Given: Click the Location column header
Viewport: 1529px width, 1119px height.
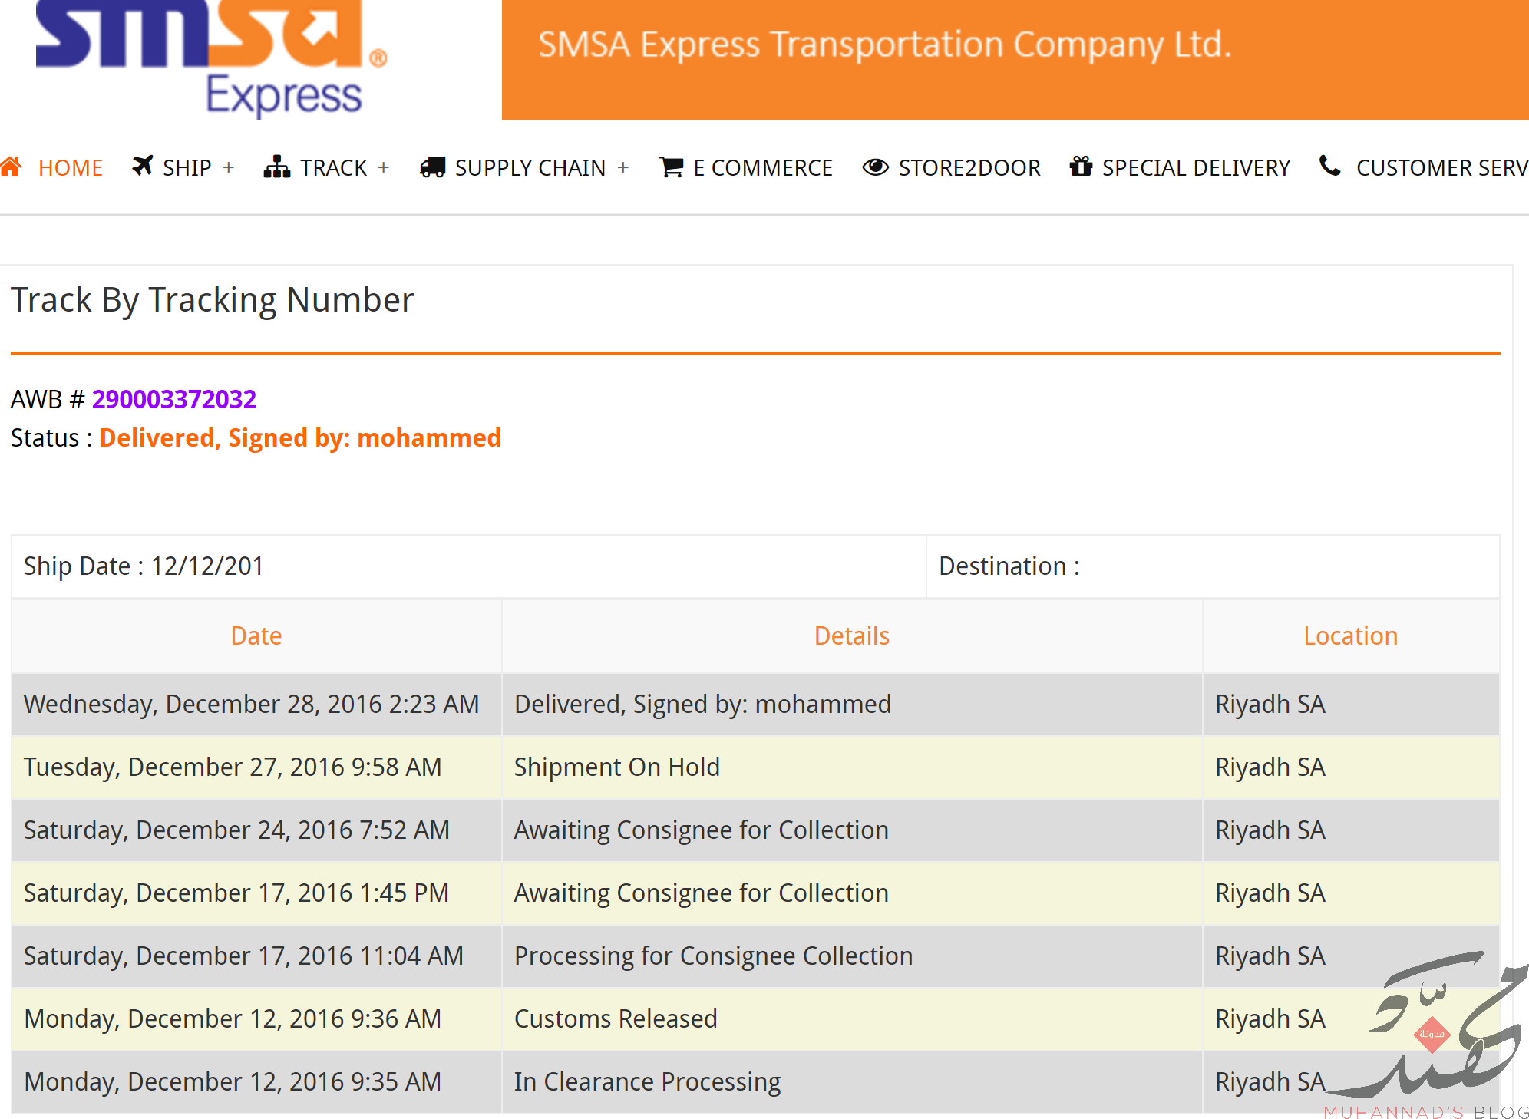Looking at the screenshot, I should (1351, 635).
